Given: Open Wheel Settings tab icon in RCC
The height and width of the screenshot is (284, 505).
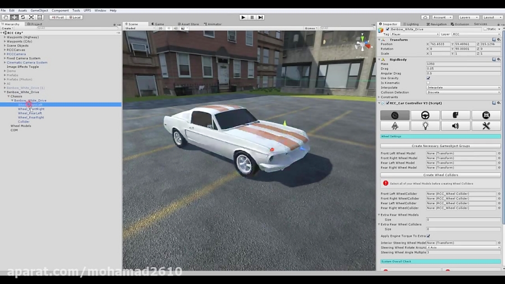Looking at the screenshot, I should pyautogui.click(x=395, y=115).
